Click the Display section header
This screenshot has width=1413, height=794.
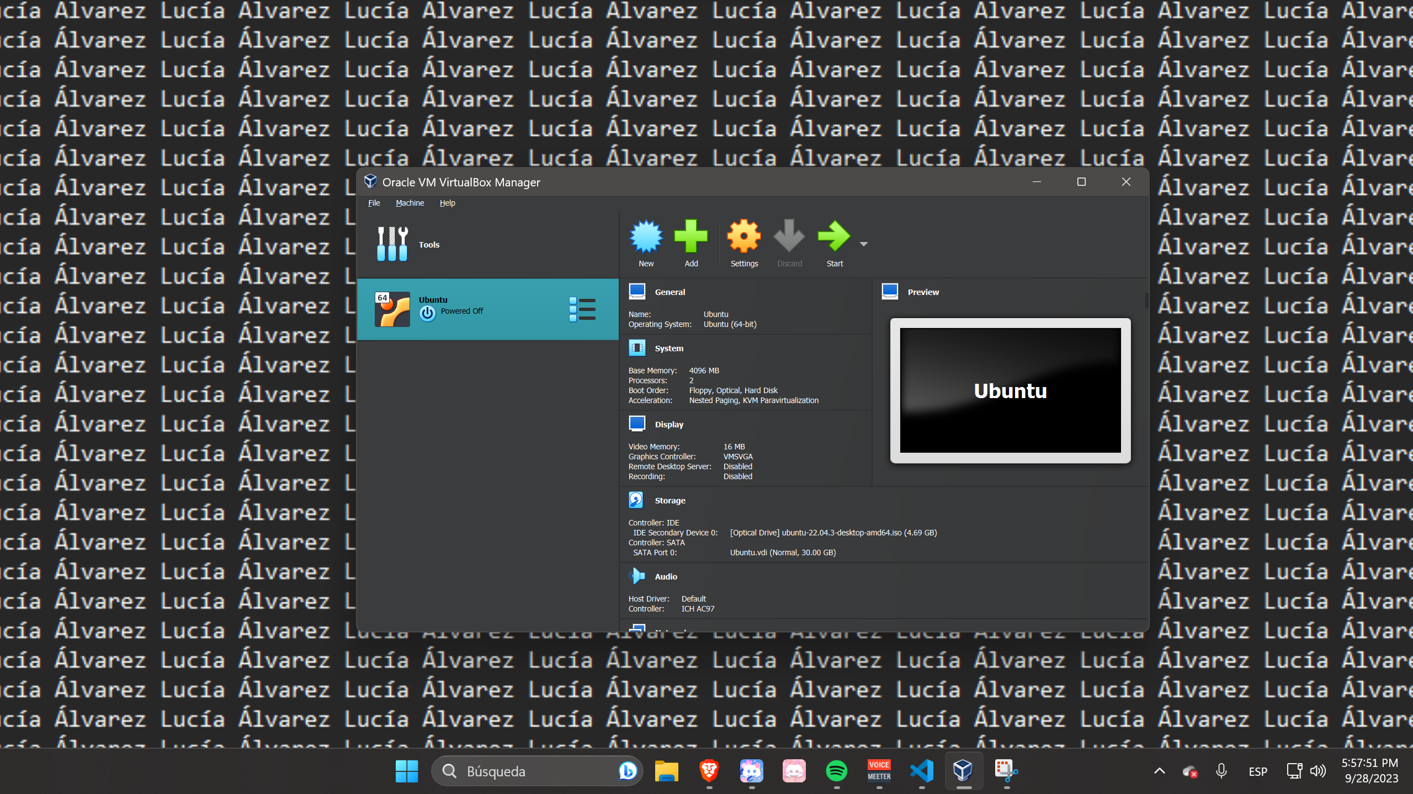click(x=668, y=425)
